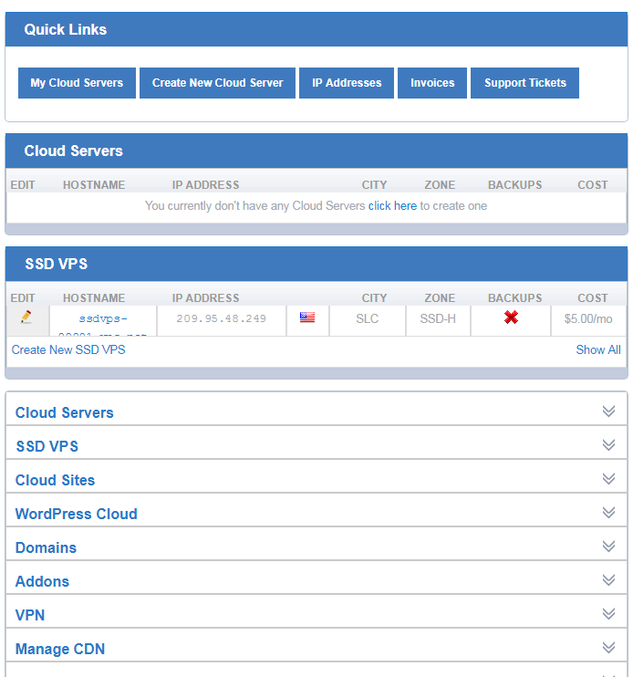
Task: Open the Domains accordion title
Action: pos(46,547)
